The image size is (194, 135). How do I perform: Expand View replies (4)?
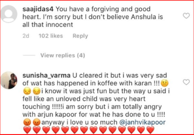[63, 55]
